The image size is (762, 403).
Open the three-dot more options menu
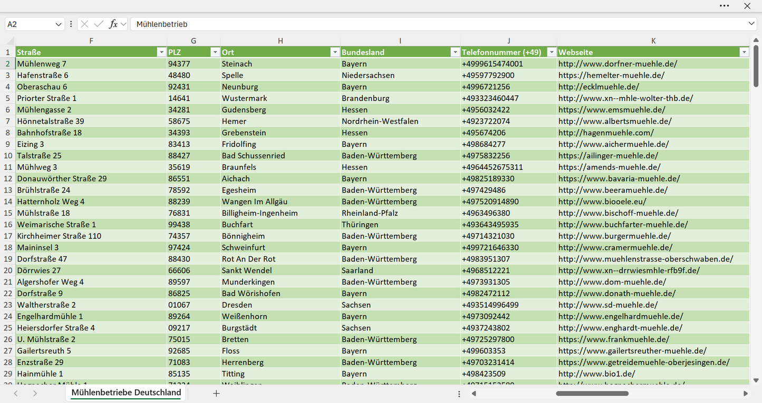pyautogui.click(x=725, y=6)
